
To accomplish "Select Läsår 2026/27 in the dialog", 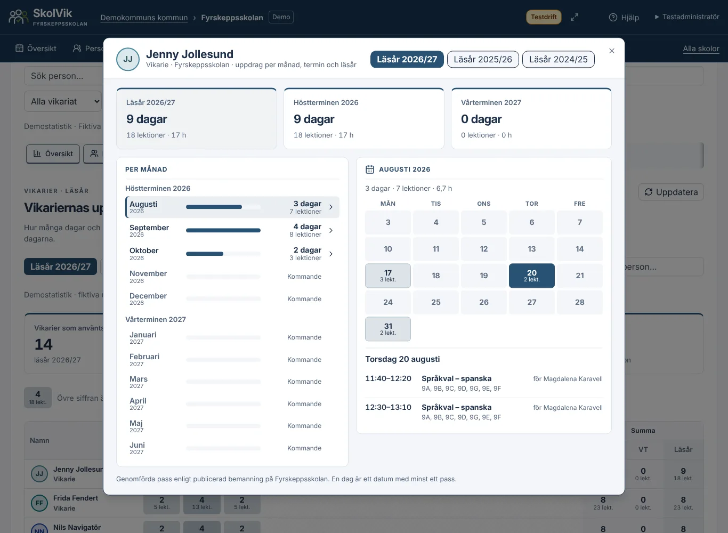I will click(x=407, y=59).
